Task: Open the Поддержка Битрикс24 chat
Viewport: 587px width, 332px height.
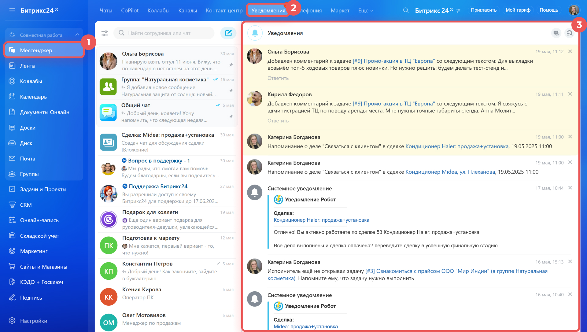Action: (167, 194)
